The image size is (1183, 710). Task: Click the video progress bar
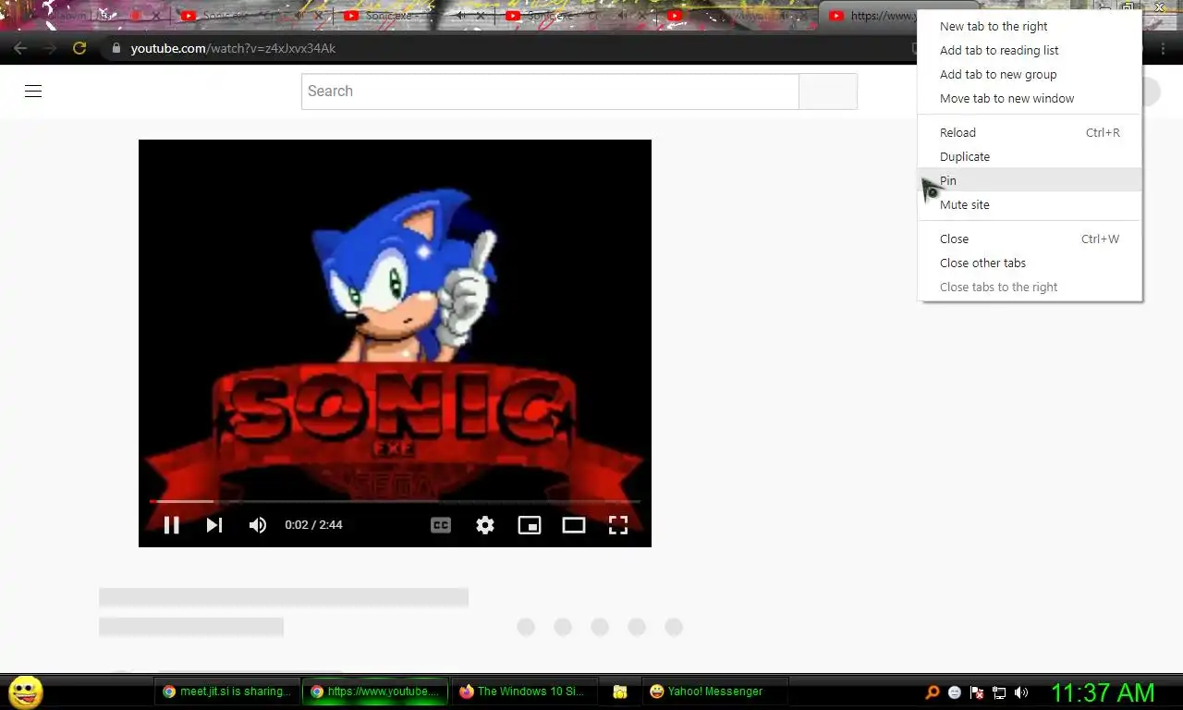pos(395,501)
